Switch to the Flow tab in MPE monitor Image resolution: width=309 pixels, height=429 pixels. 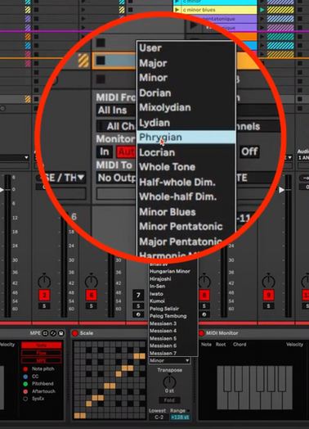pos(41,353)
